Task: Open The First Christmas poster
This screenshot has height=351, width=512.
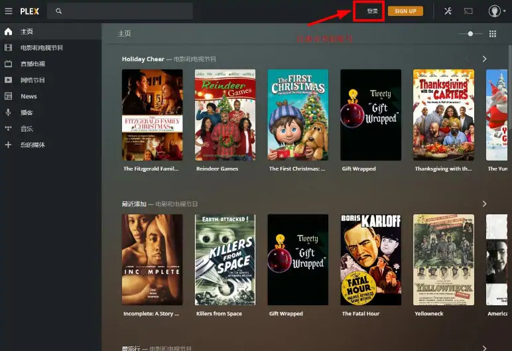Action: pyautogui.click(x=298, y=115)
